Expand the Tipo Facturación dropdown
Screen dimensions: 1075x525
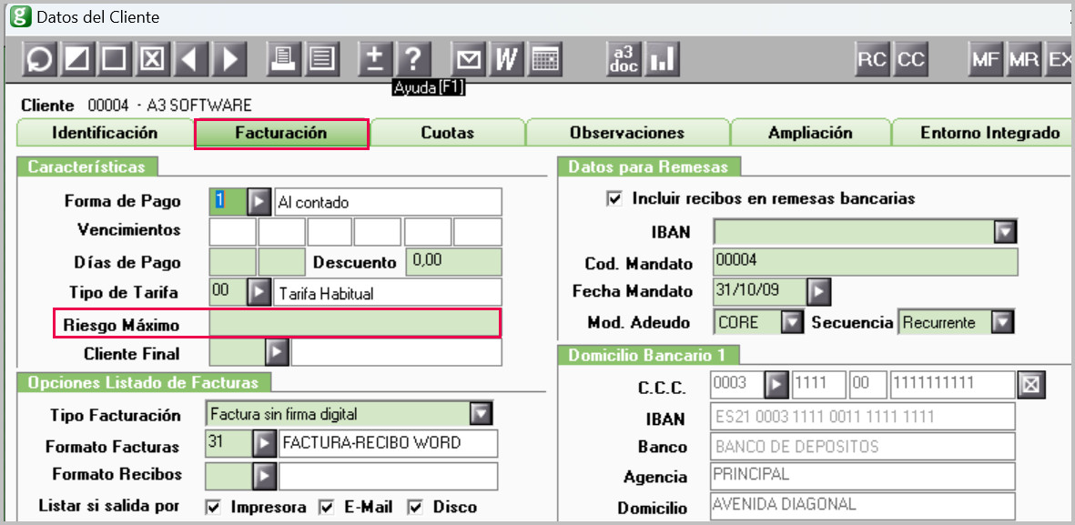coord(482,413)
